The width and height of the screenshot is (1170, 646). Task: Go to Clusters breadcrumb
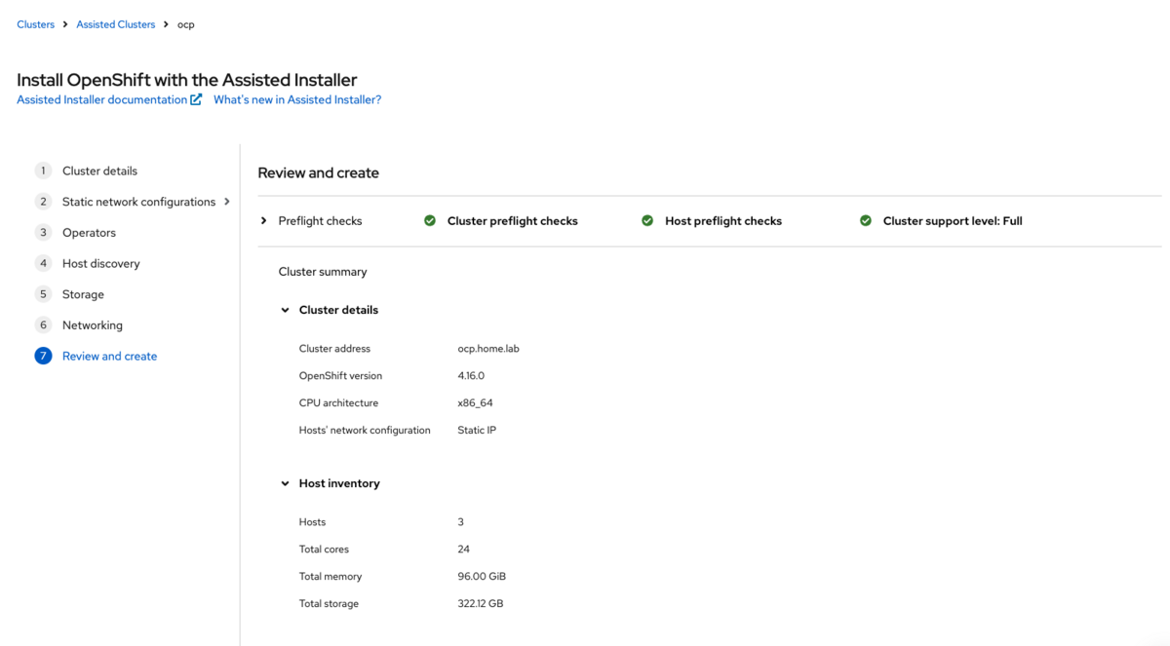point(36,24)
